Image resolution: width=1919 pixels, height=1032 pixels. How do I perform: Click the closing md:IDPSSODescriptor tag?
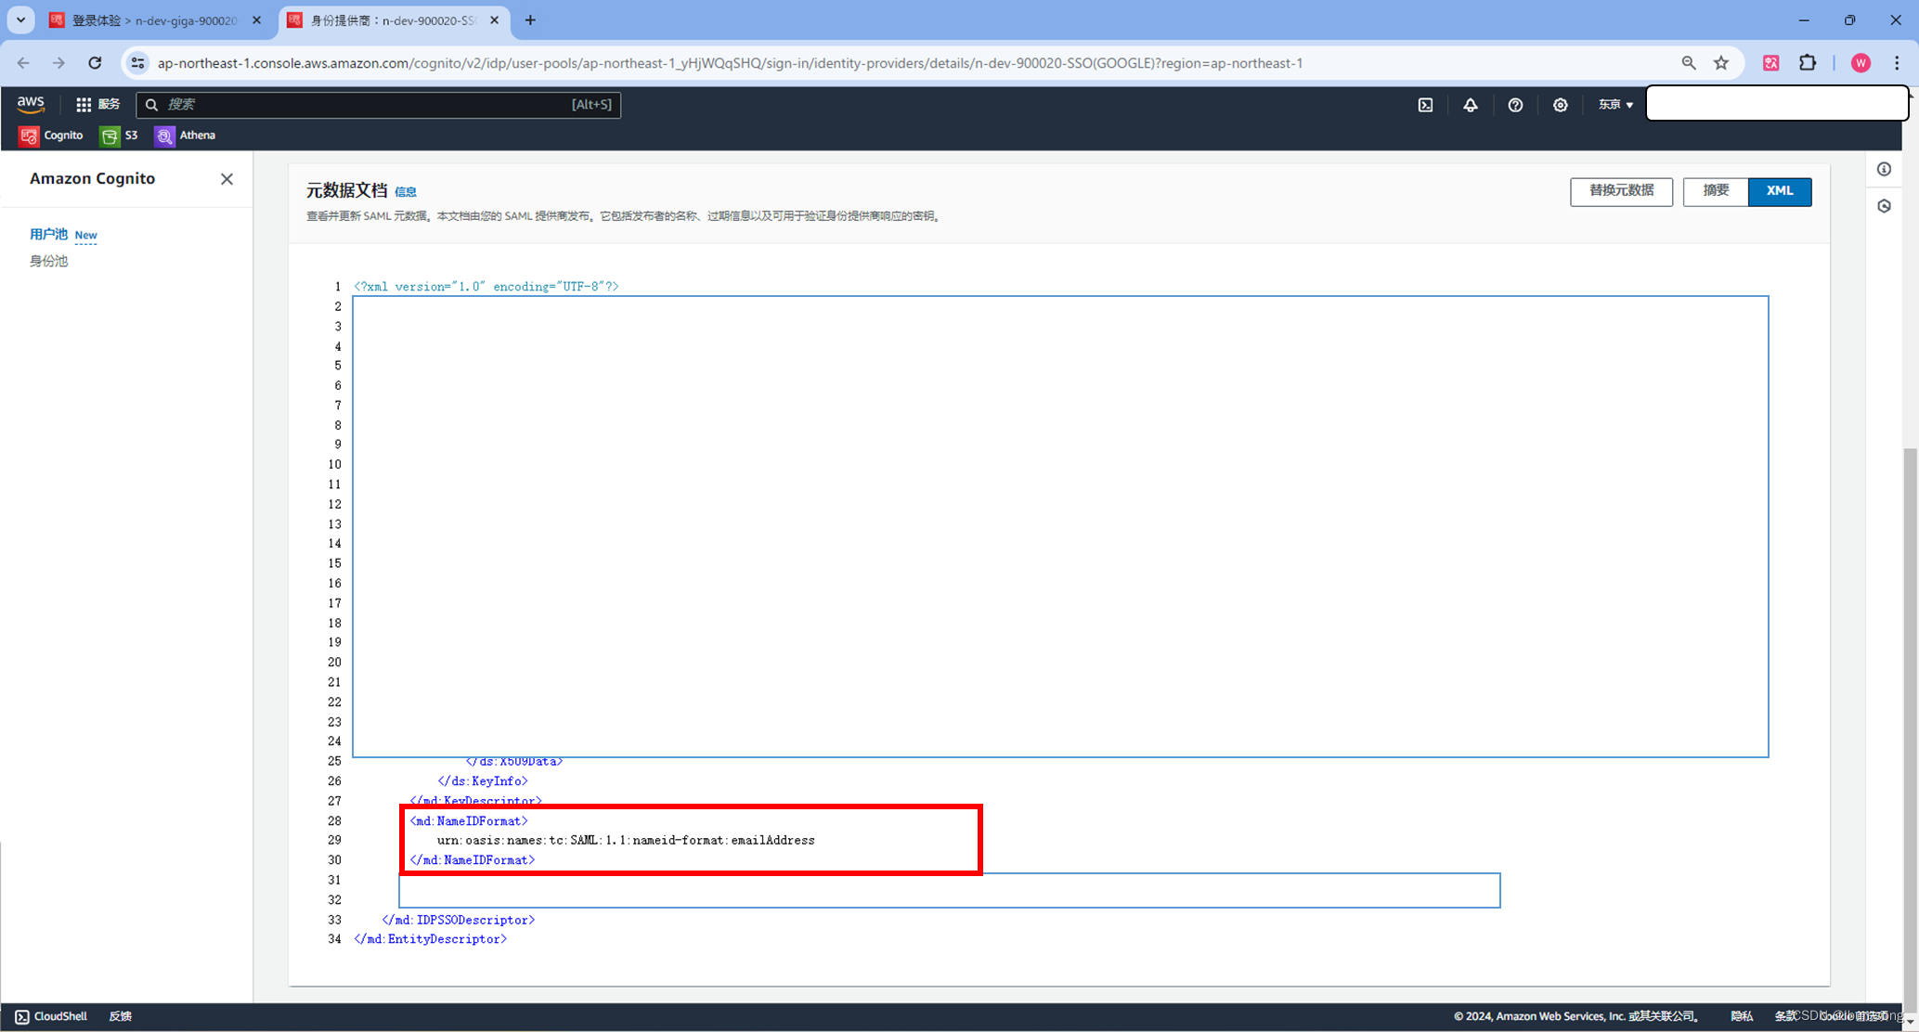(459, 920)
